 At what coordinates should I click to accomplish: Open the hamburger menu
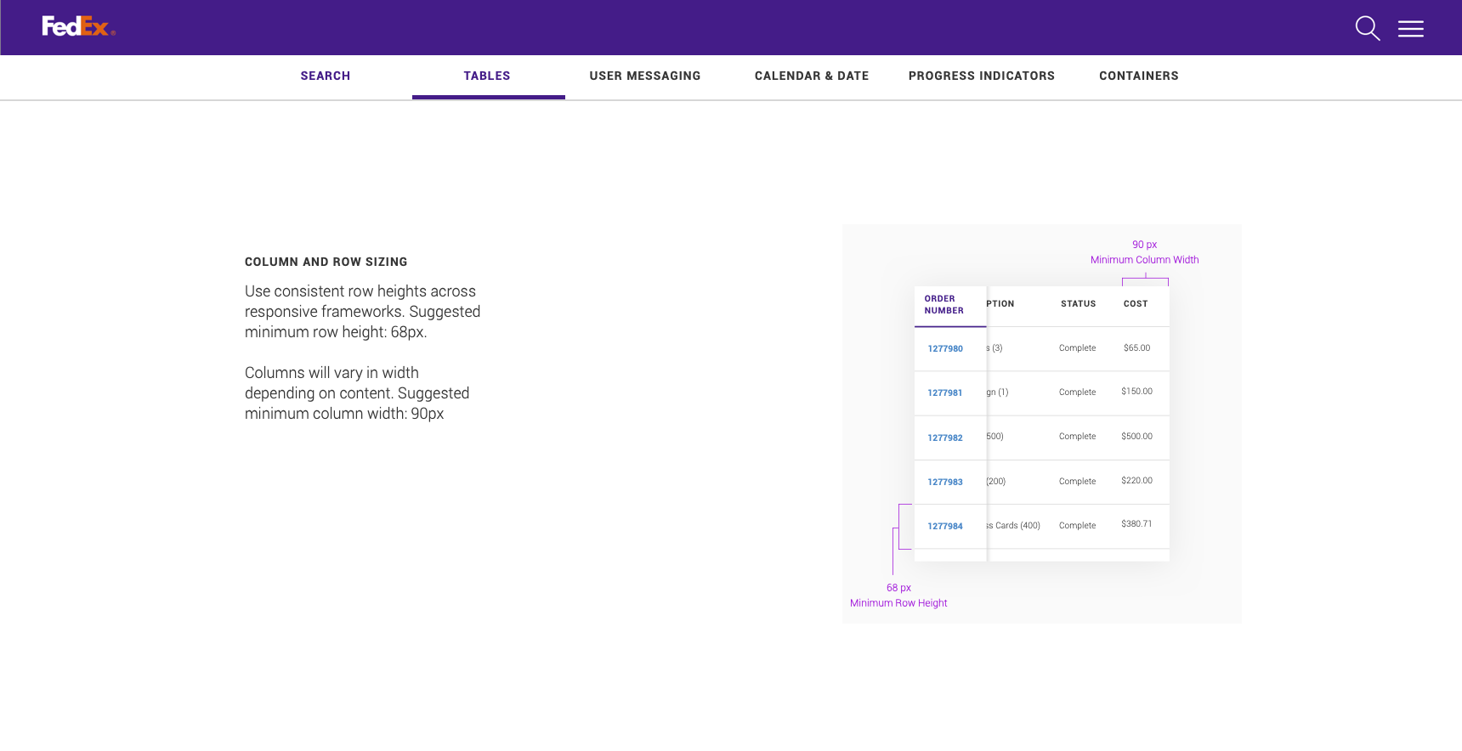[1411, 29]
